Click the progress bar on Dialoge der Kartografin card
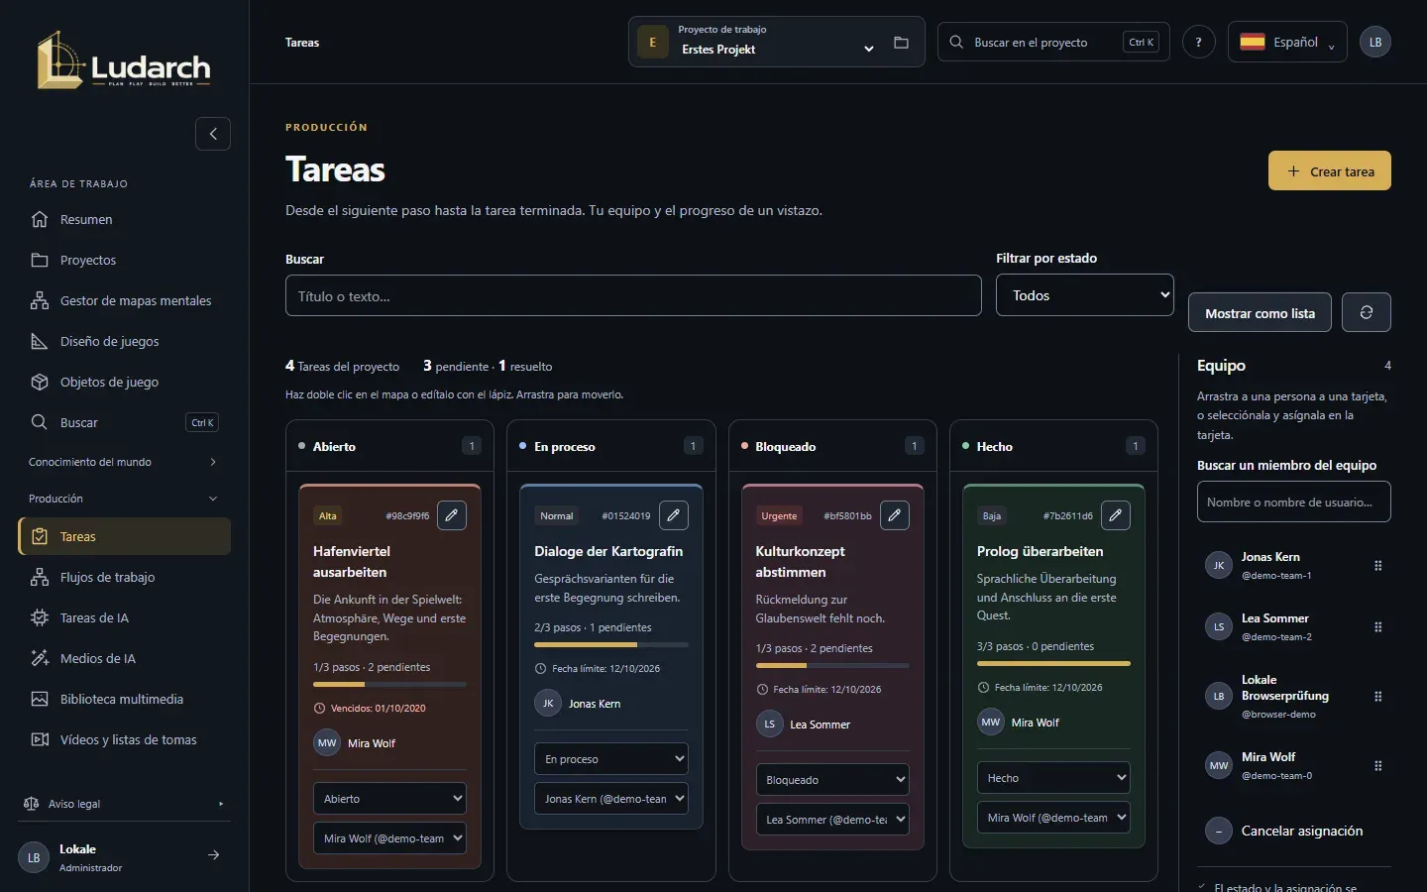 tap(611, 645)
